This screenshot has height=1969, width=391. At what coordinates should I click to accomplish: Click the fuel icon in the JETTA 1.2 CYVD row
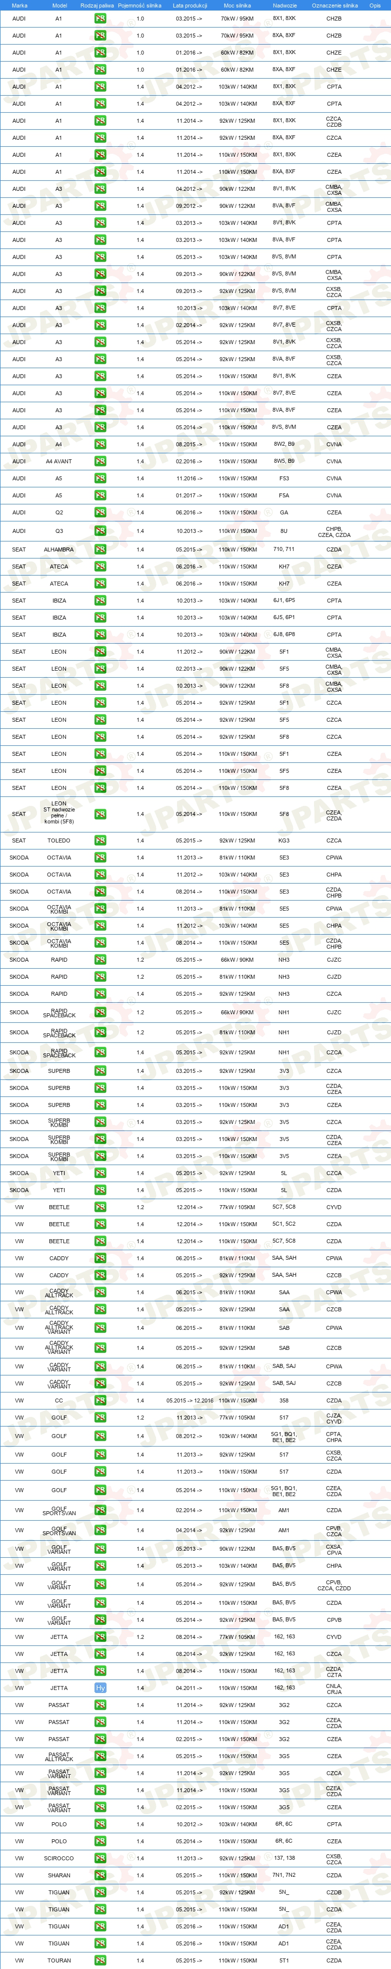point(100,1636)
